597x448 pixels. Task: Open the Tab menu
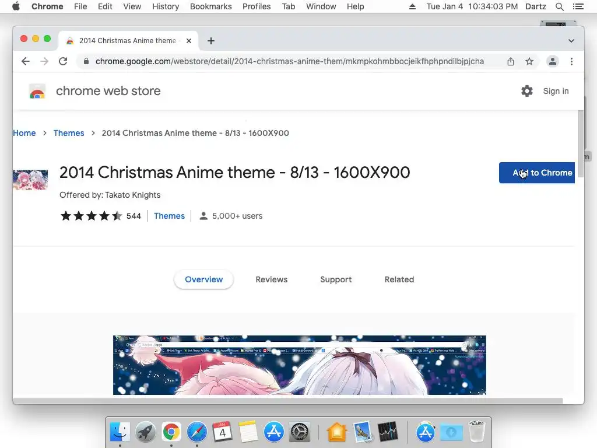click(288, 6)
